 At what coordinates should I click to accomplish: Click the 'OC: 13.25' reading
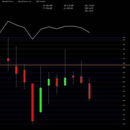click(89, 6)
